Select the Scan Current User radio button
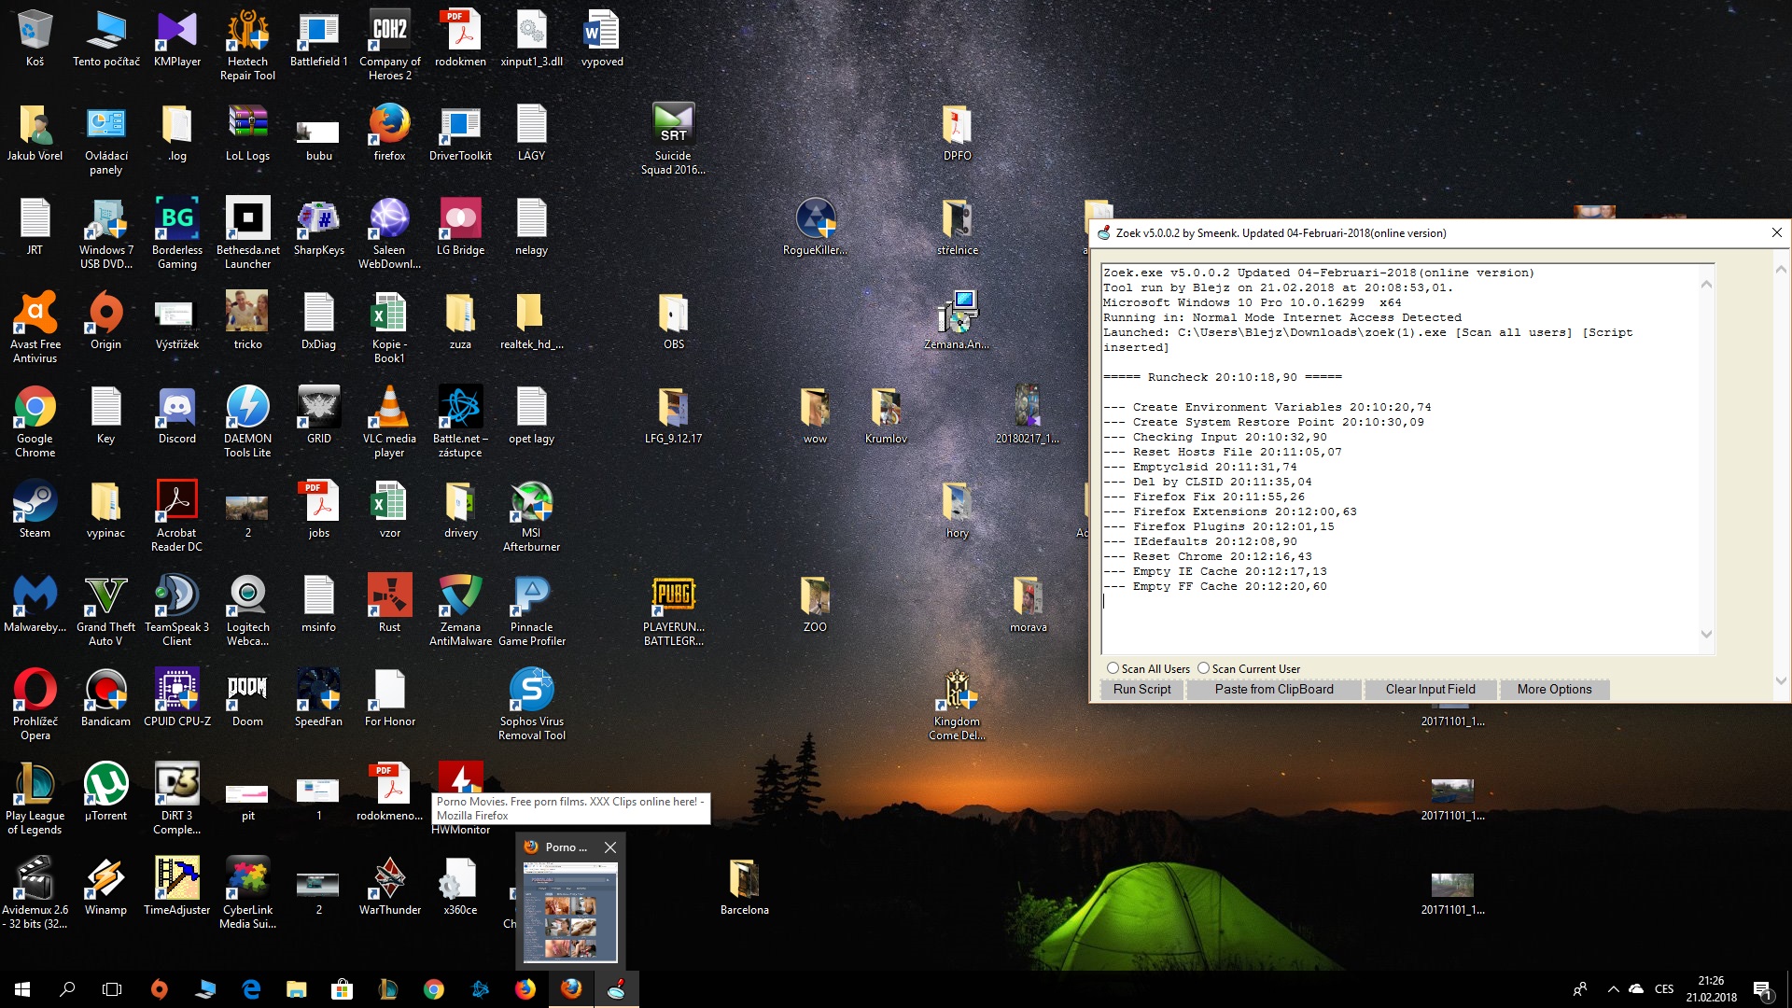This screenshot has height=1008, width=1792. (1203, 668)
